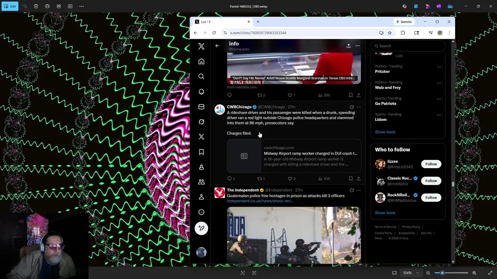Follow RockNRoll account
Viewport: 497px width, 279px height.
tap(431, 198)
